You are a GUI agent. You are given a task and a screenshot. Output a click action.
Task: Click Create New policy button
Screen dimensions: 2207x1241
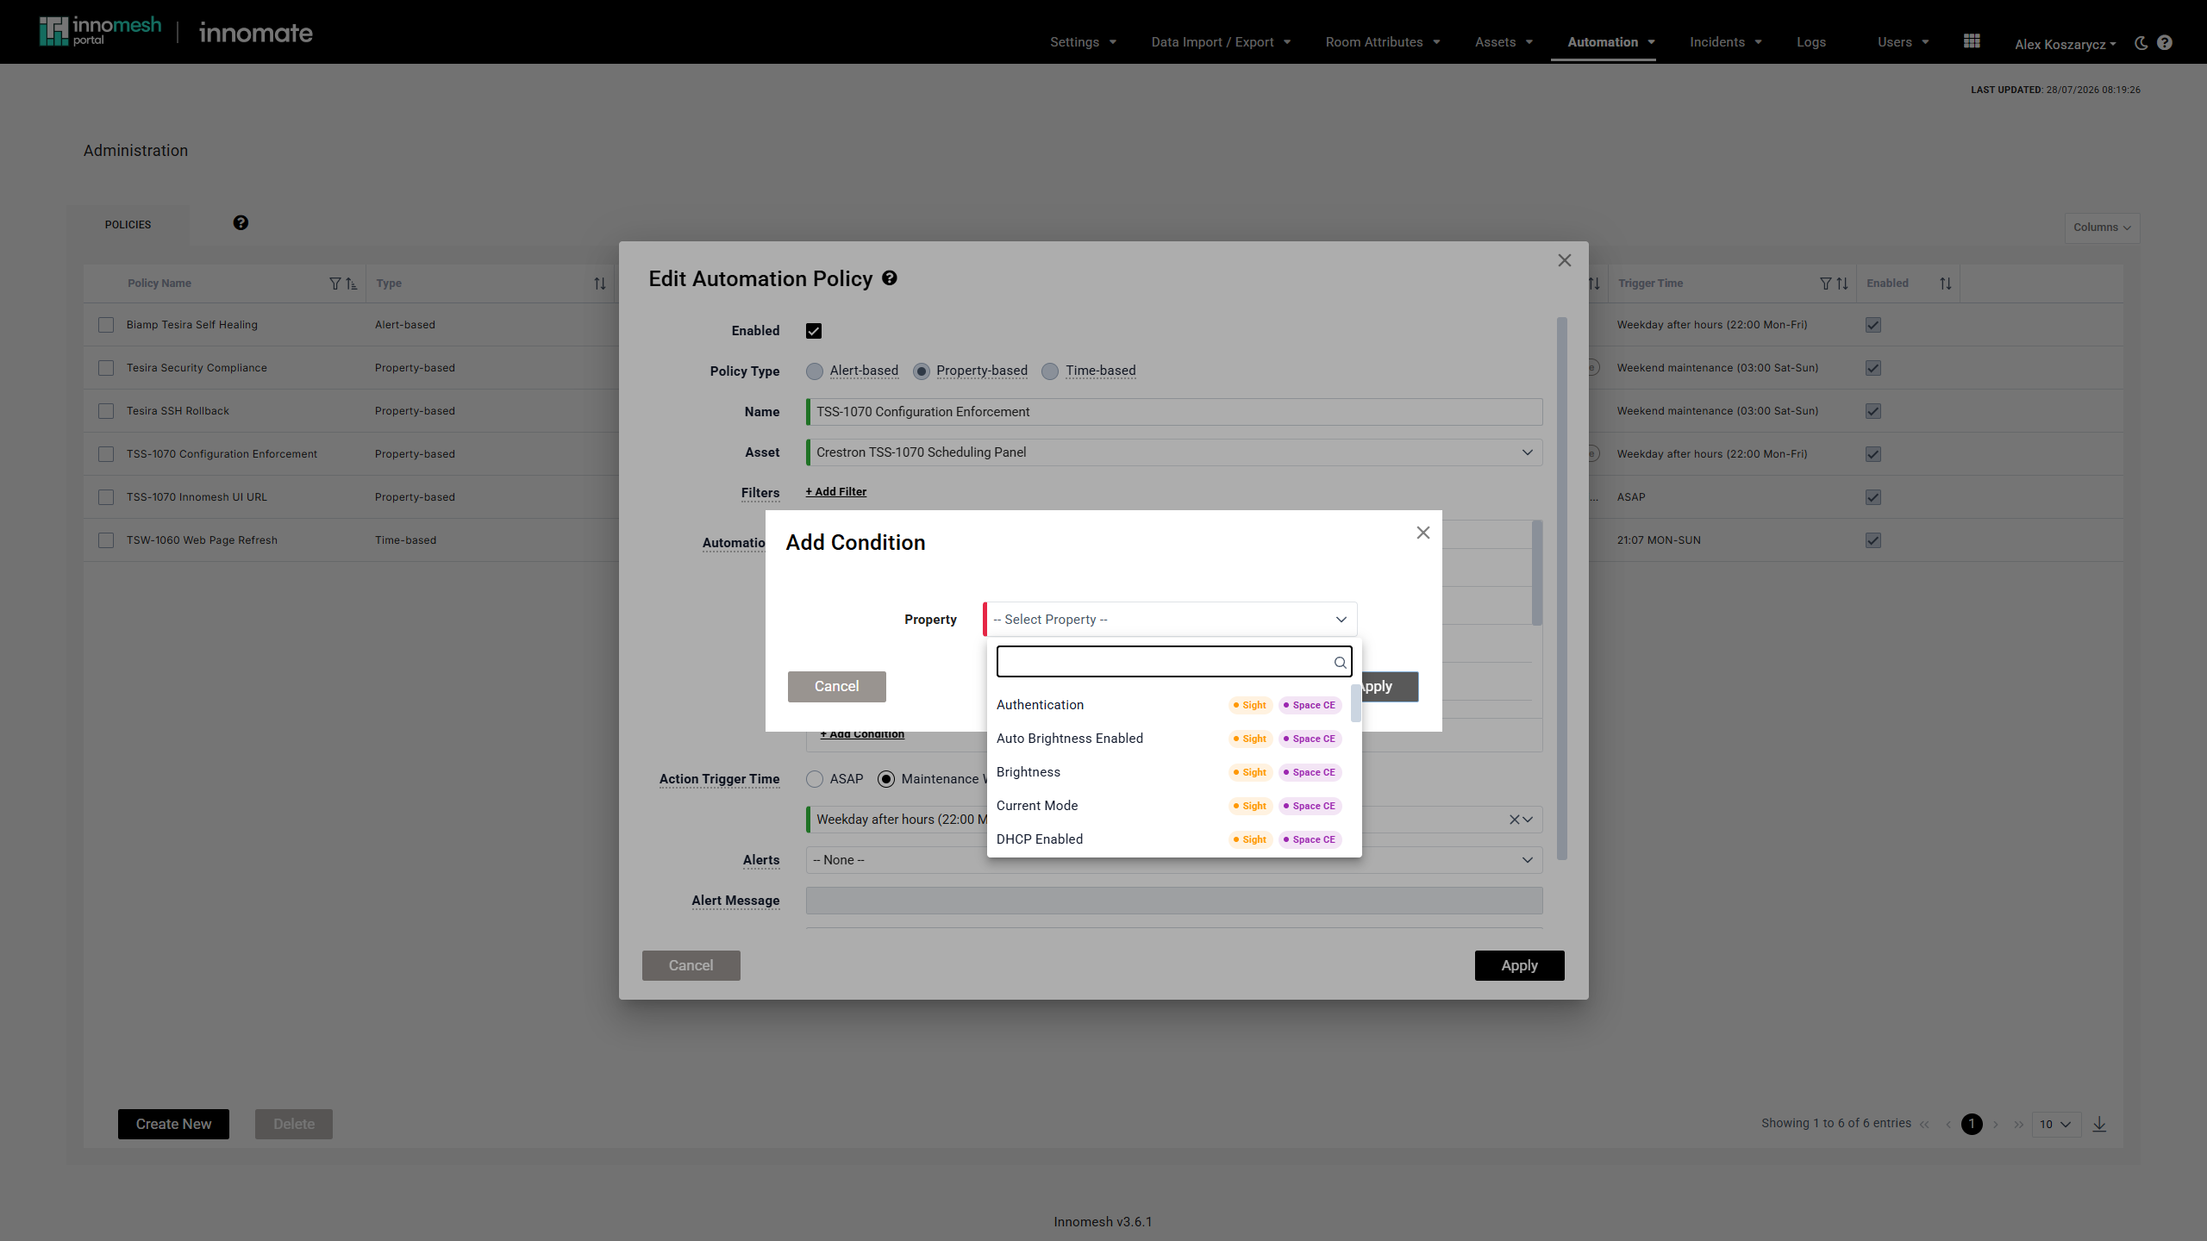tap(173, 1124)
